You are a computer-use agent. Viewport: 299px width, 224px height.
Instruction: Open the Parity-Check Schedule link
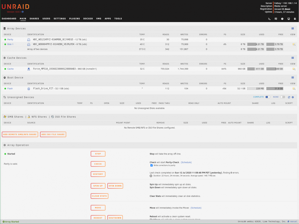pos(186,162)
